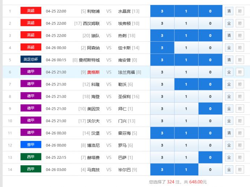Image resolution: width=250 pixels, height=187 pixels.
Task: Clear selections for the 狼队 vs 热刺 row
Action: pos(229,36)
